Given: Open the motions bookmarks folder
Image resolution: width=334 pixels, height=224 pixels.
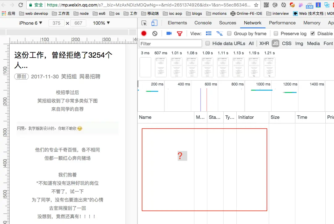Looking at the screenshot, I should click(x=216, y=13).
